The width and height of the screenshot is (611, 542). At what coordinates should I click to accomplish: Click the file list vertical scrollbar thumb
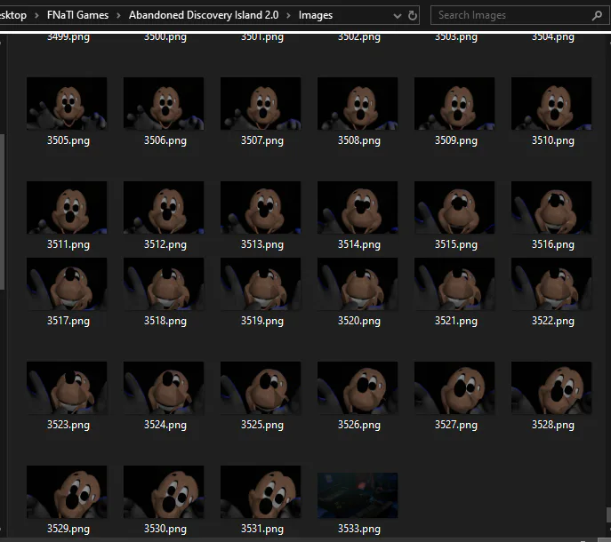(x=608, y=514)
